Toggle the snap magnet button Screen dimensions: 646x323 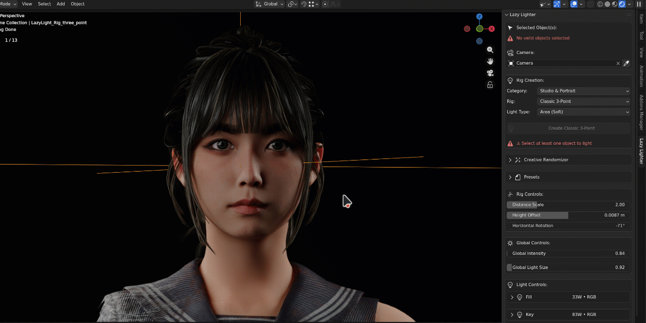tap(304, 4)
